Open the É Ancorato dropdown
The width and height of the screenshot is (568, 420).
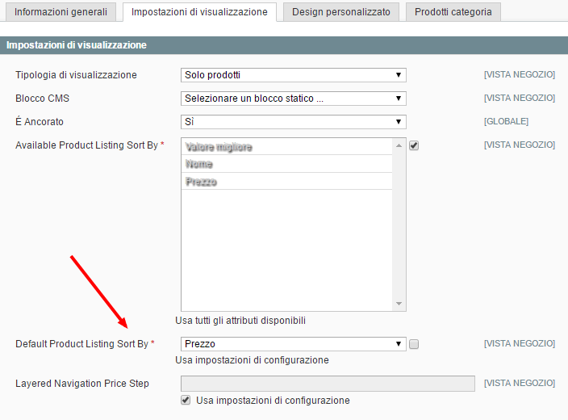pyautogui.click(x=293, y=122)
